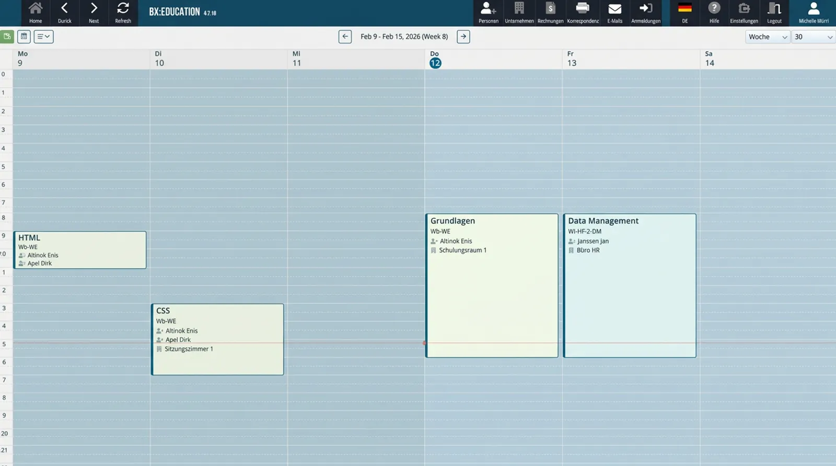836x466 pixels.
Task: Click Altinok Enis in Grundlagen event
Action: pyautogui.click(x=456, y=241)
